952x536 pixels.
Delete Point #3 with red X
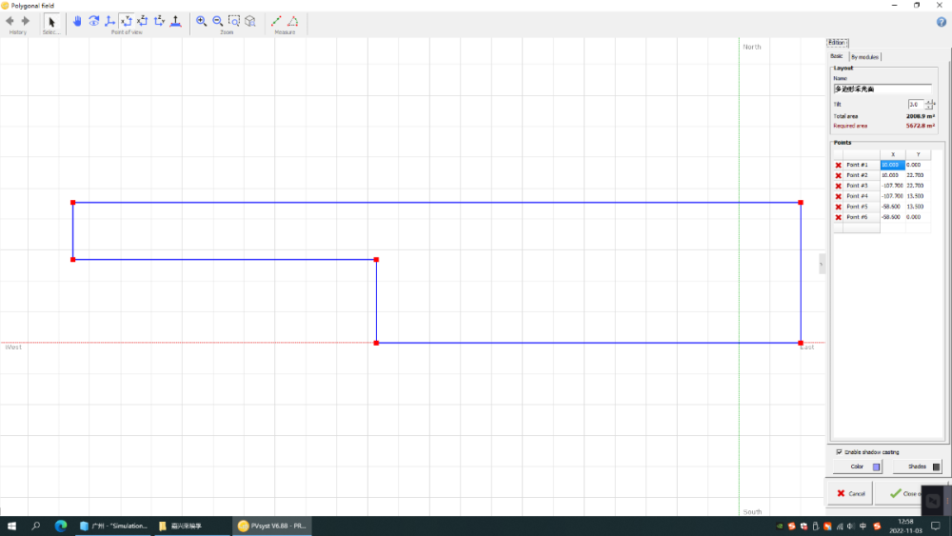pos(839,186)
